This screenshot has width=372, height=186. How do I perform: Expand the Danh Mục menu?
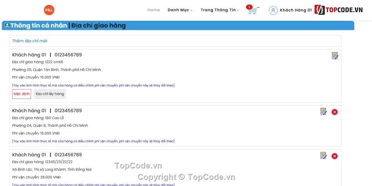coord(180,10)
